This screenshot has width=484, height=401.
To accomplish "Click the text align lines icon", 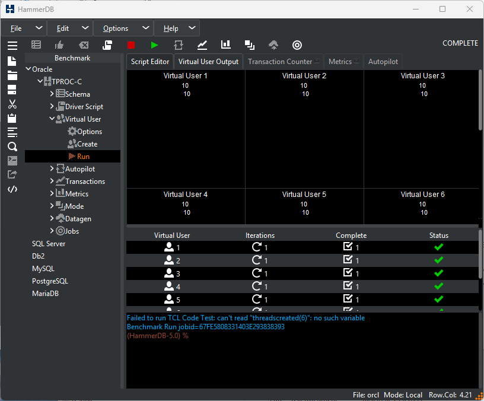I will 12,132.
